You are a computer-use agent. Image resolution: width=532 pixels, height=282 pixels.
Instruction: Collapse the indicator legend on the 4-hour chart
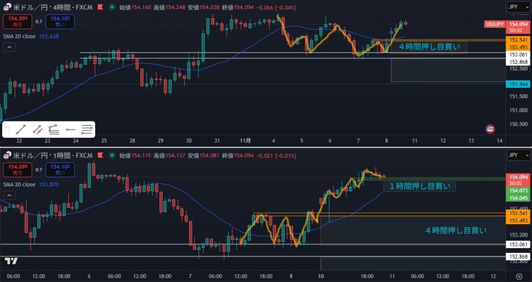click(9, 47)
